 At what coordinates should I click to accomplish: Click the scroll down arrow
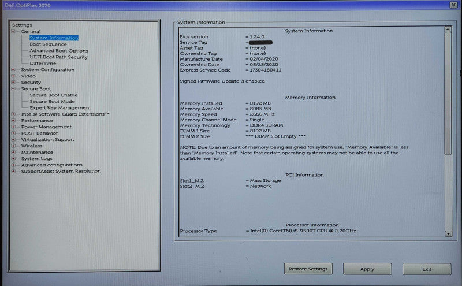tap(448, 233)
